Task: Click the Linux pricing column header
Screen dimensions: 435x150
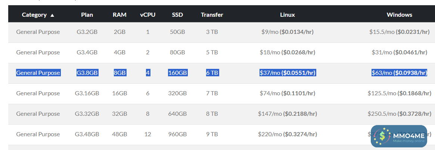Action: [287, 15]
